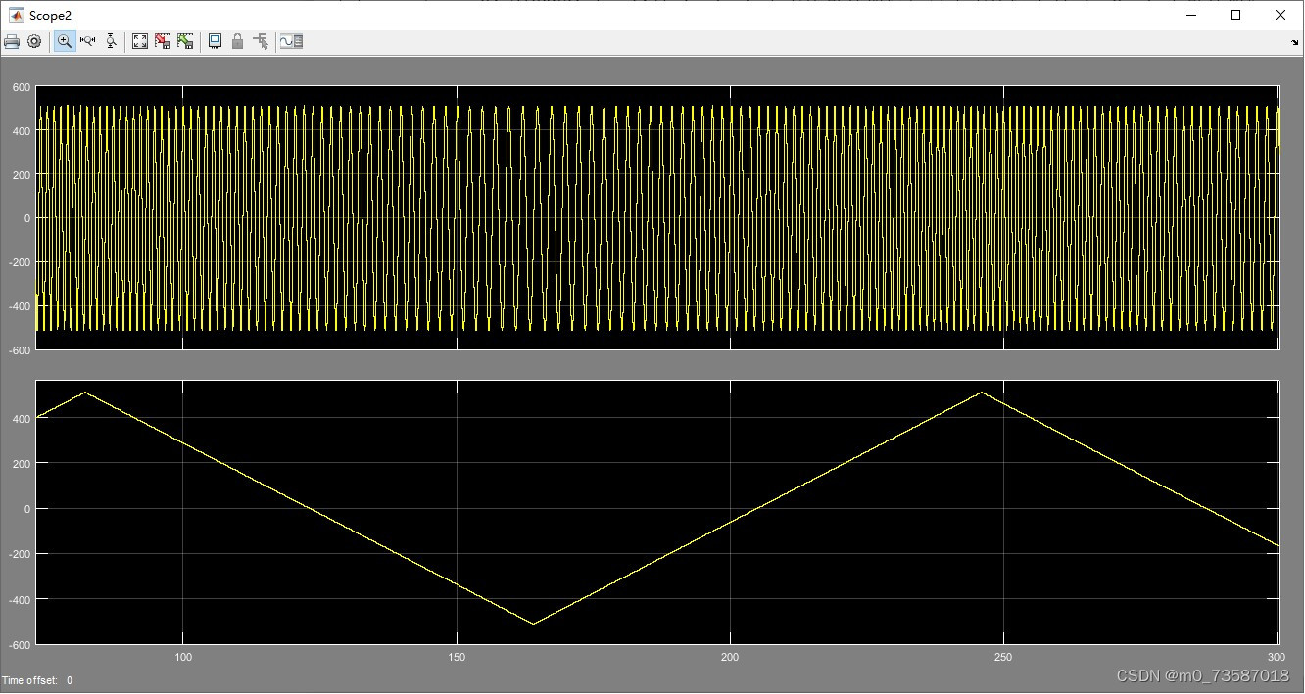1305x694 pixels.
Task: Save current axes settings
Action: pos(163,41)
